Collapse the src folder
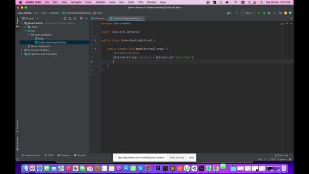Viewport: 309px width, 174px height. tap(25, 31)
